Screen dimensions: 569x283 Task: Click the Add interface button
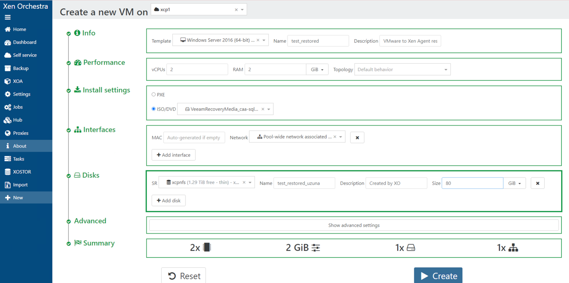(174, 155)
